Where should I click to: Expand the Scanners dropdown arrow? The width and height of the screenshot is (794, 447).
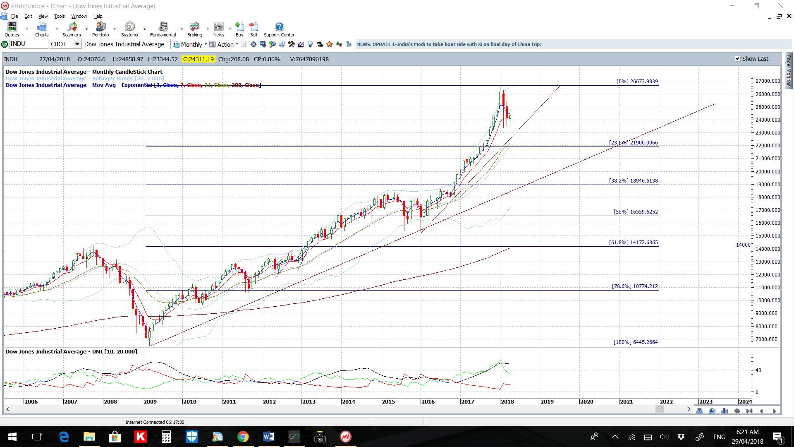[86, 29]
